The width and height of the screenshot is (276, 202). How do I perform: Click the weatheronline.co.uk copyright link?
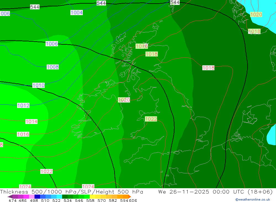pos(253,200)
